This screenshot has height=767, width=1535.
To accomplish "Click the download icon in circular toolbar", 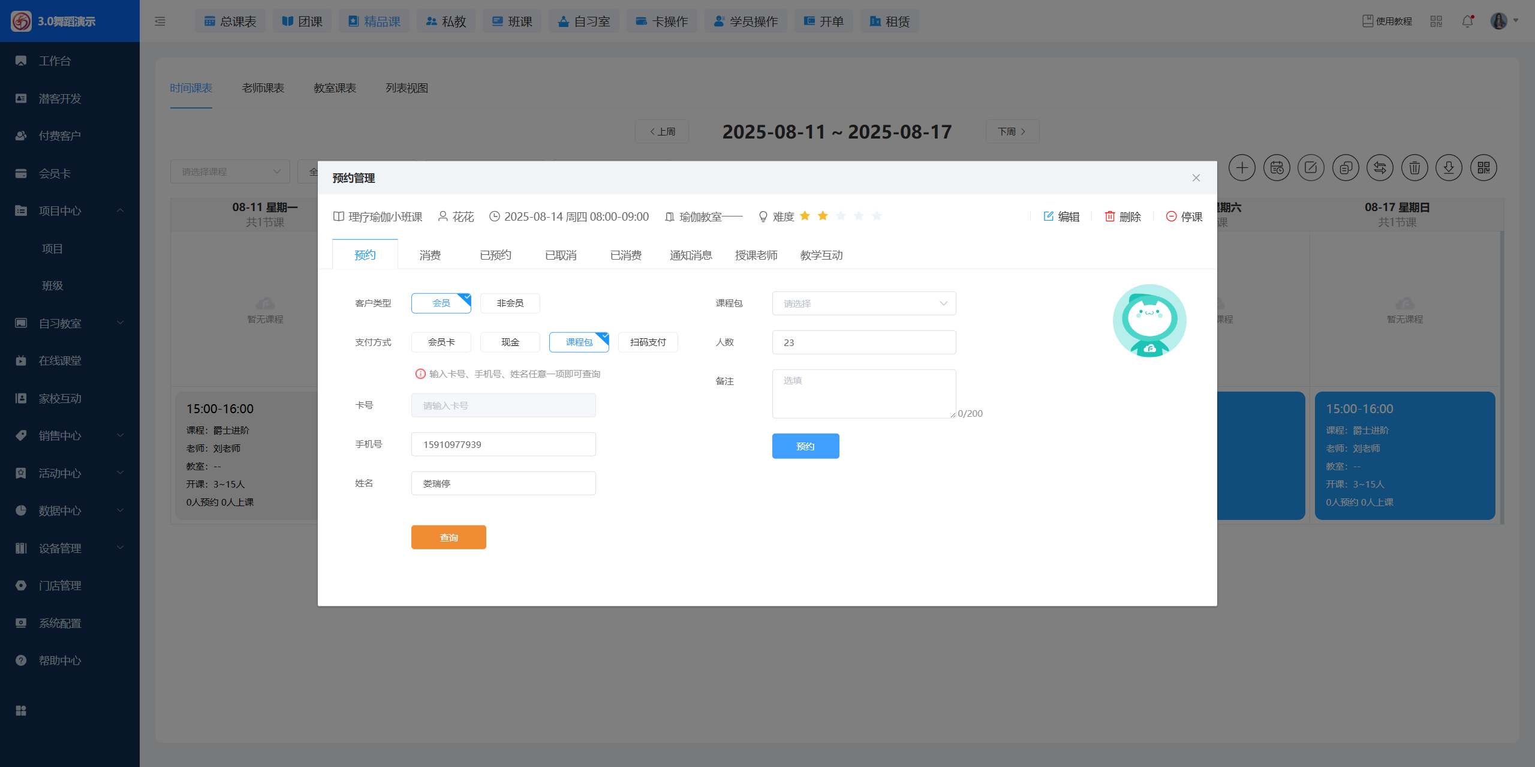I will pos(1449,168).
